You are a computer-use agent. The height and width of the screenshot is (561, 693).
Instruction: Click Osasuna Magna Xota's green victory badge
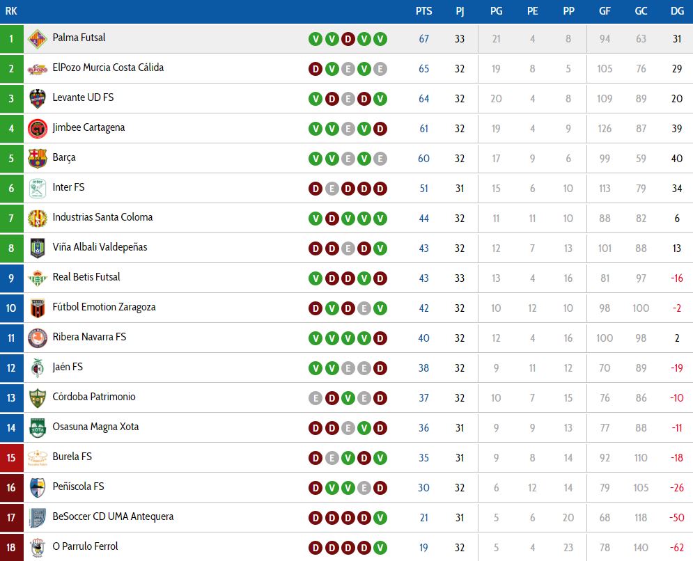364,428
